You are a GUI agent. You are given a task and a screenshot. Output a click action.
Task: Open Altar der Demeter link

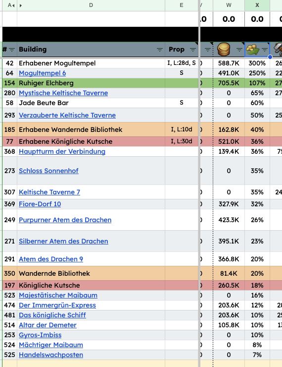(47, 325)
